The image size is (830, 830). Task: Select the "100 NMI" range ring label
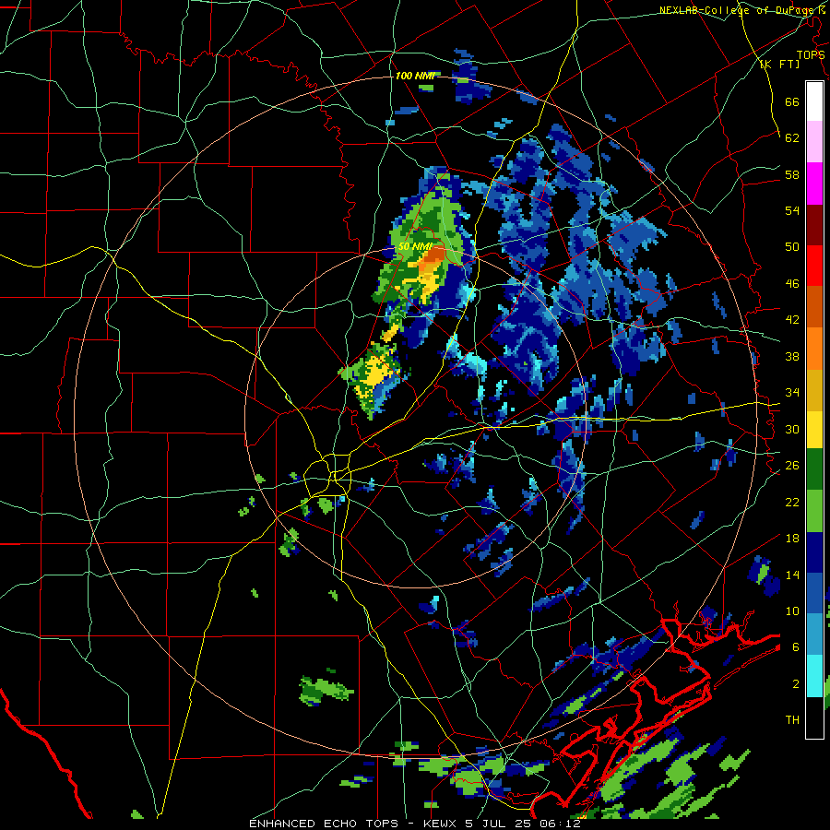click(414, 76)
